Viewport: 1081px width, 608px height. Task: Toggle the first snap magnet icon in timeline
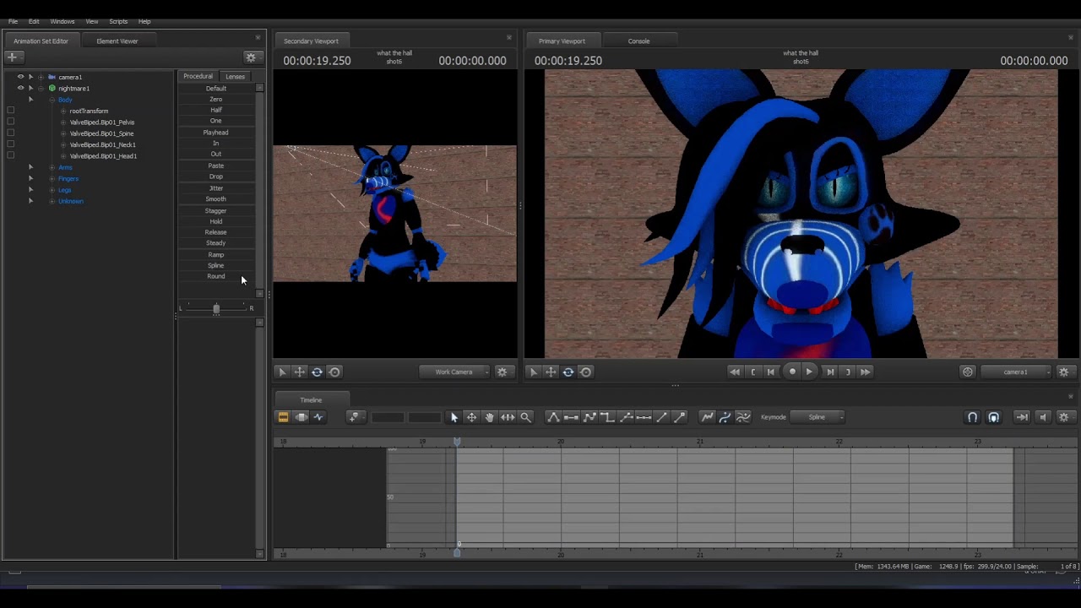(972, 417)
